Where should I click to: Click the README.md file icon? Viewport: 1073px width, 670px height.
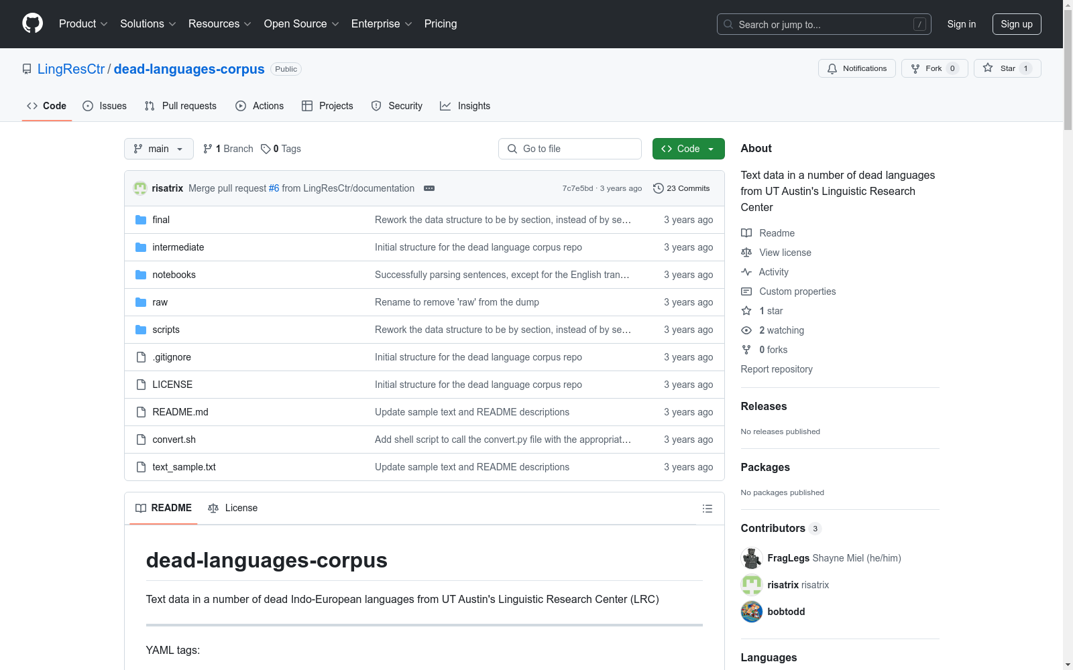coord(141,412)
